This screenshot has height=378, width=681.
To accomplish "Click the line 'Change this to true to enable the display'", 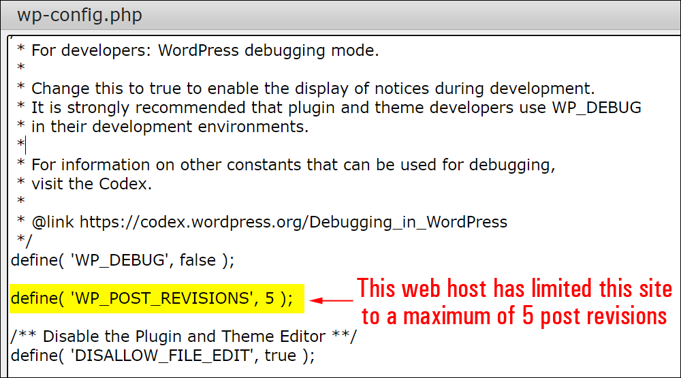I will coord(306,89).
